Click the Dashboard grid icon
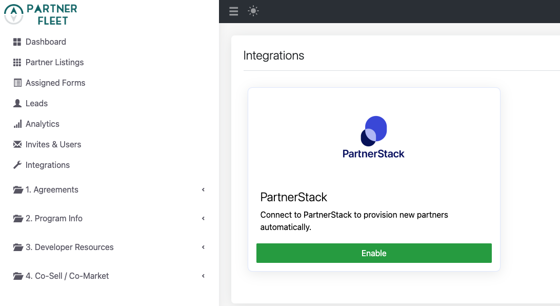 point(17,42)
